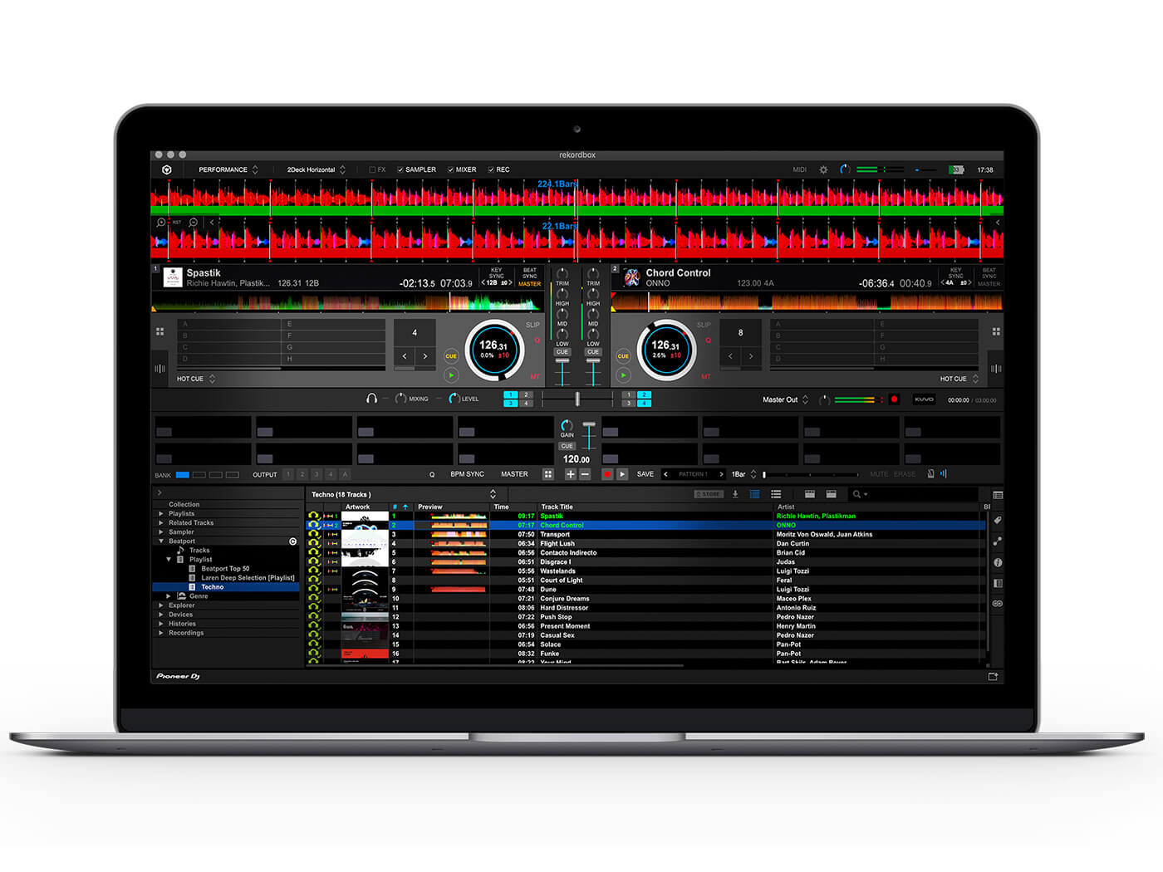
Task: Click the rekordbox logo icon in the toolbar
Action: 166,169
